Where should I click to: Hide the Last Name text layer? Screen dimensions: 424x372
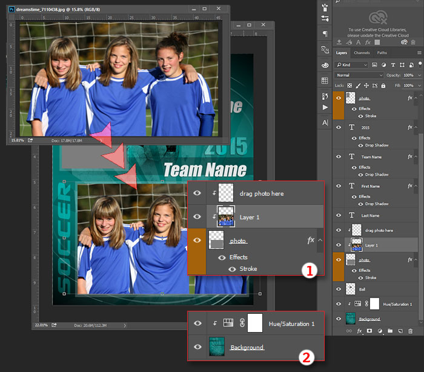click(x=339, y=215)
